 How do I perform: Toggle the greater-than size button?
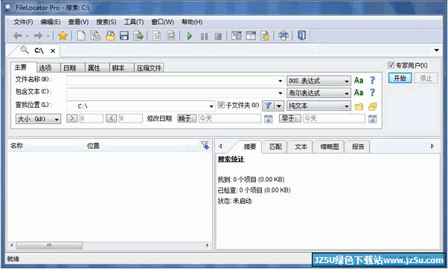point(71,118)
